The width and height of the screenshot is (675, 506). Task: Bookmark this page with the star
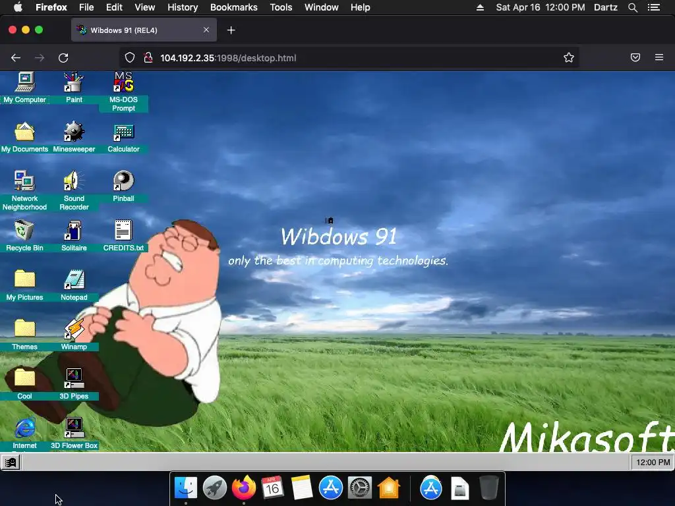click(569, 58)
